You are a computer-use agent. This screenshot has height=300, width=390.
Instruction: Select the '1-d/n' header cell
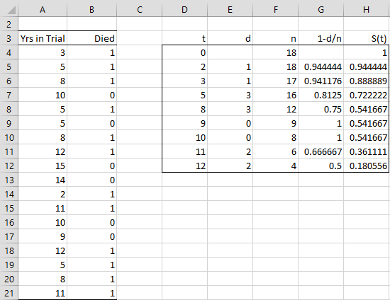tap(321, 38)
